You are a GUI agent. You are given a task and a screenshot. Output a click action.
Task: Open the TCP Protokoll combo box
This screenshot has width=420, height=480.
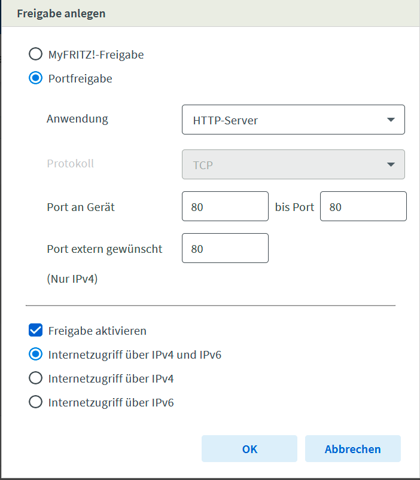point(293,164)
